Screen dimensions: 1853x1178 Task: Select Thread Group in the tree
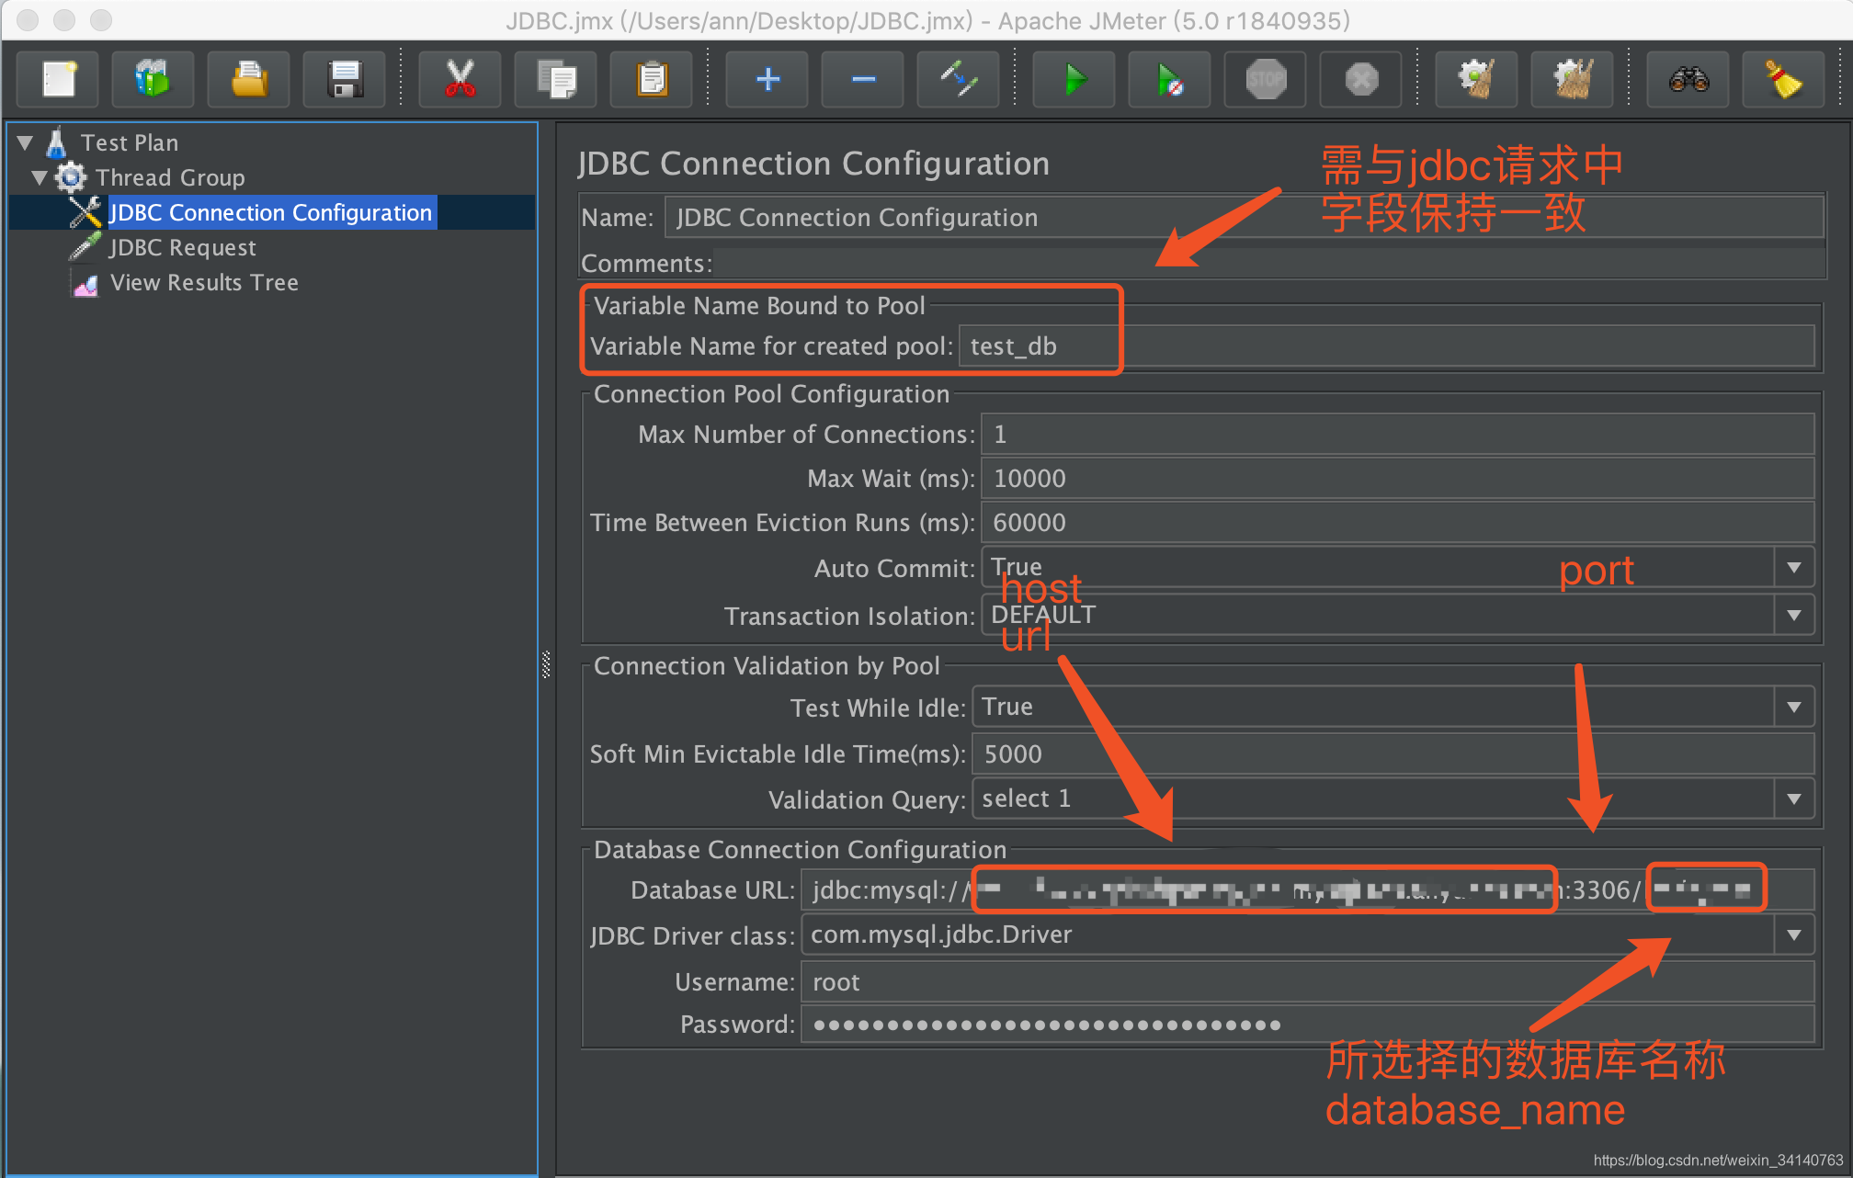170,177
